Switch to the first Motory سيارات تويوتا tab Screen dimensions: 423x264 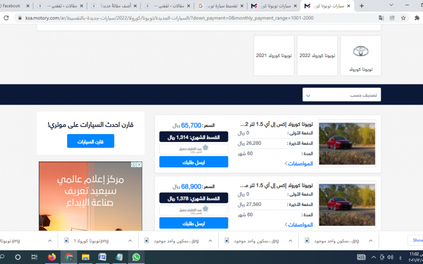pyautogui.click(x=274, y=6)
